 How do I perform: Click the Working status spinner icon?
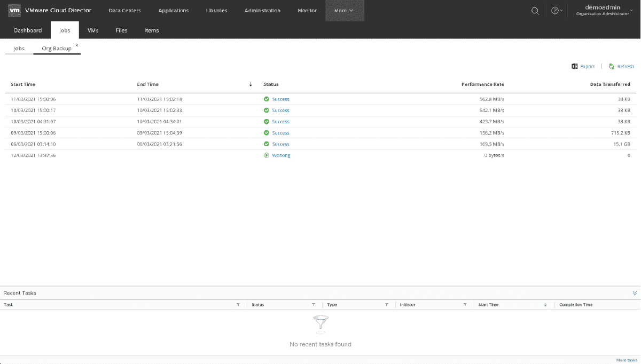click(267, 155)
